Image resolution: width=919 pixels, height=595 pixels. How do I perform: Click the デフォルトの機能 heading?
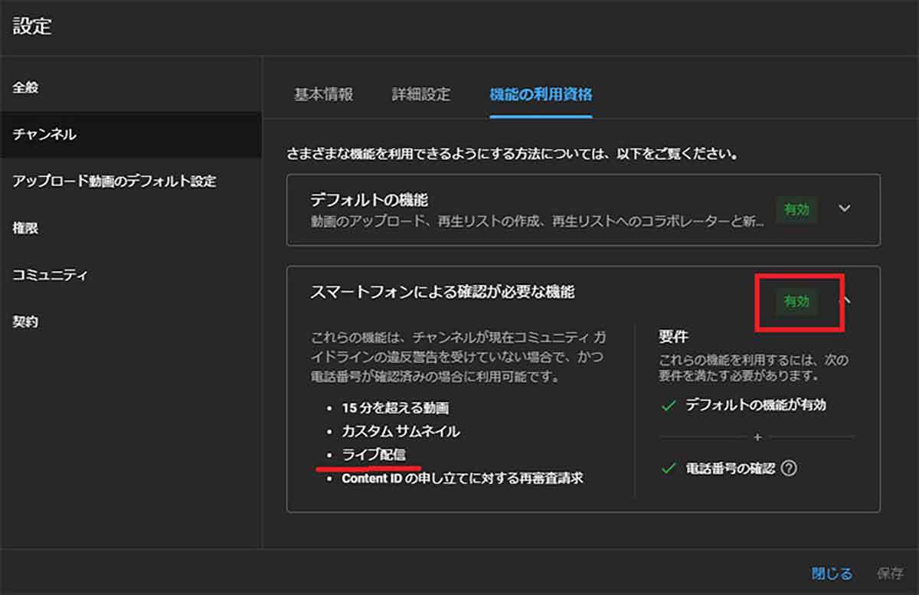369,200
